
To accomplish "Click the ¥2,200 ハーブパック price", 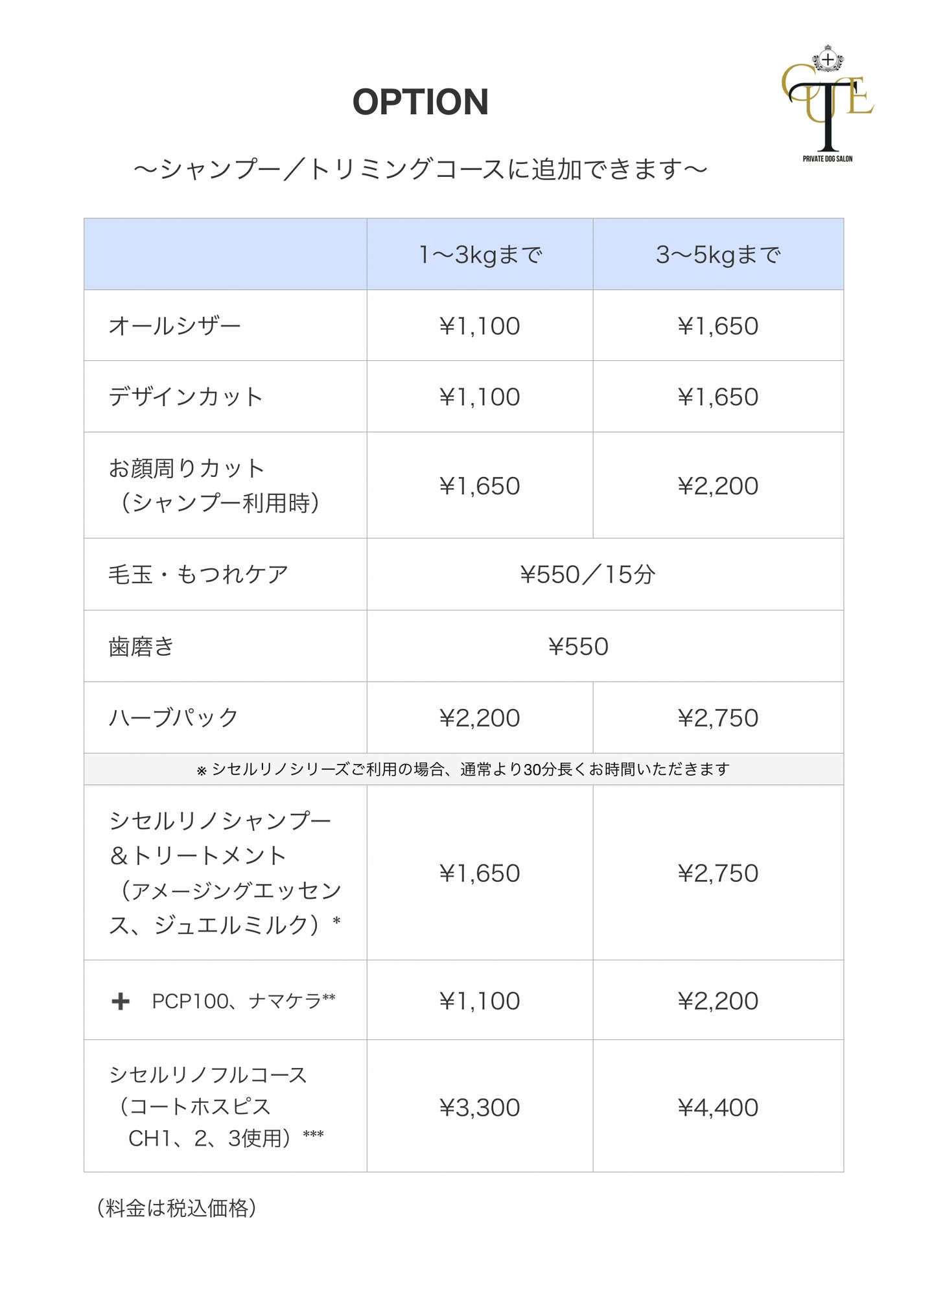I will pyautogui.click(x=480, y=717).
